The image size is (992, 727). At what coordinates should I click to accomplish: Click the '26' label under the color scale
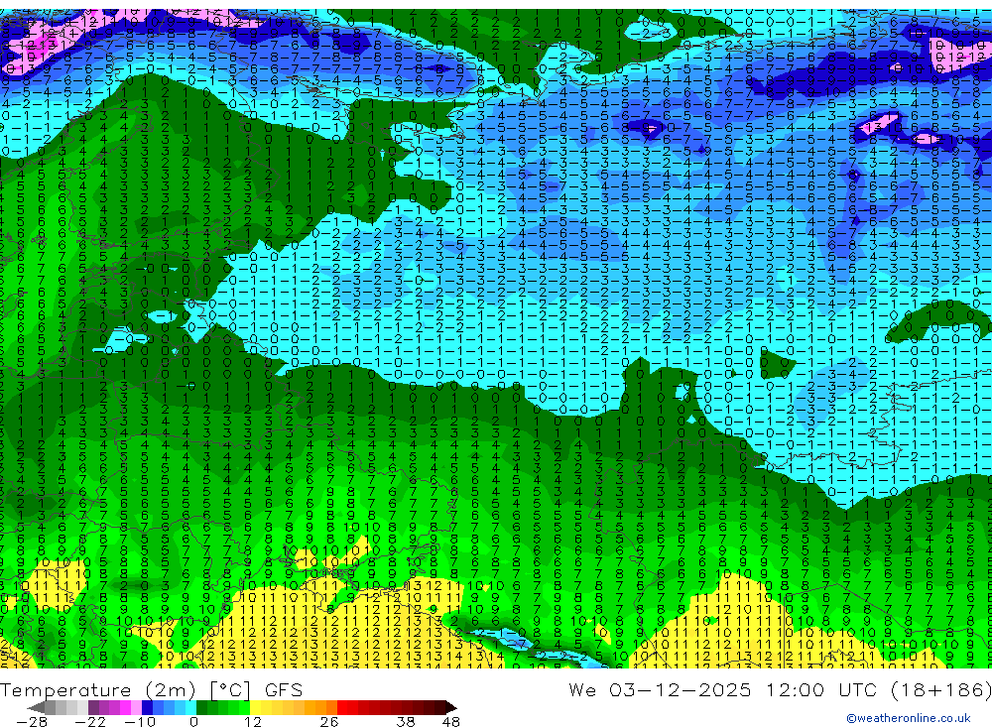pos(329,722)
